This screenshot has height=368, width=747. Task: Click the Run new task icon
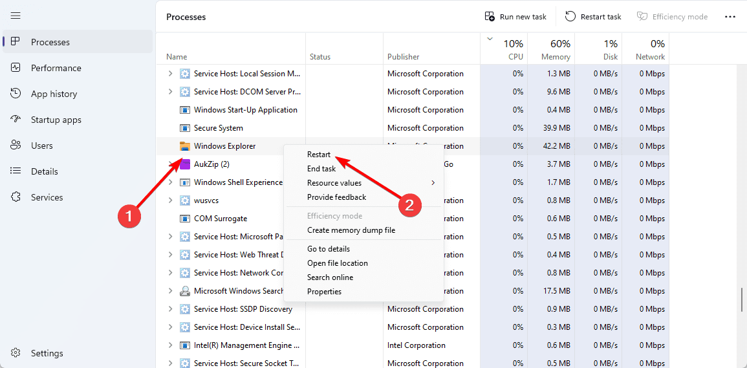tap(490, 17)
